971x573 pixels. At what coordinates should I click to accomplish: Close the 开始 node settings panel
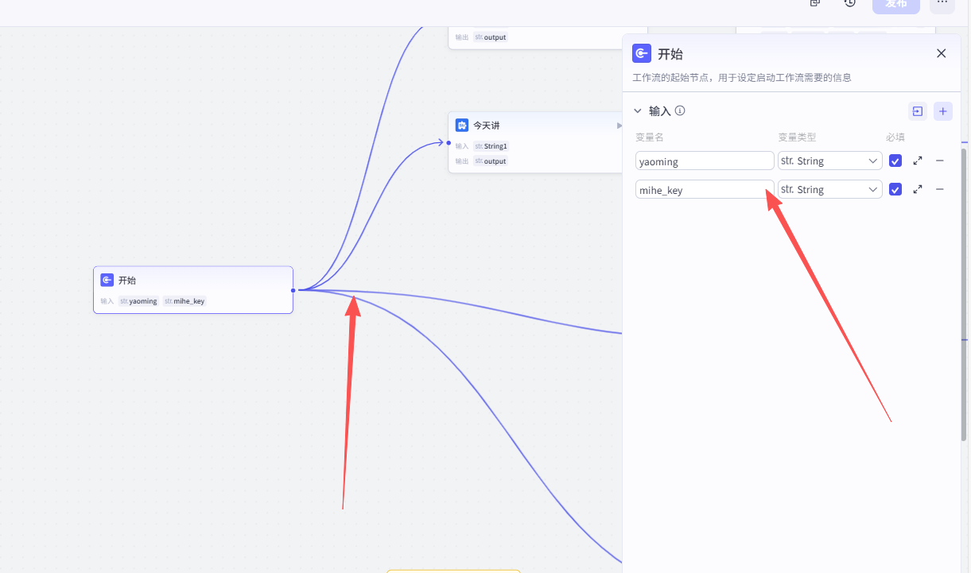[941, 53]
